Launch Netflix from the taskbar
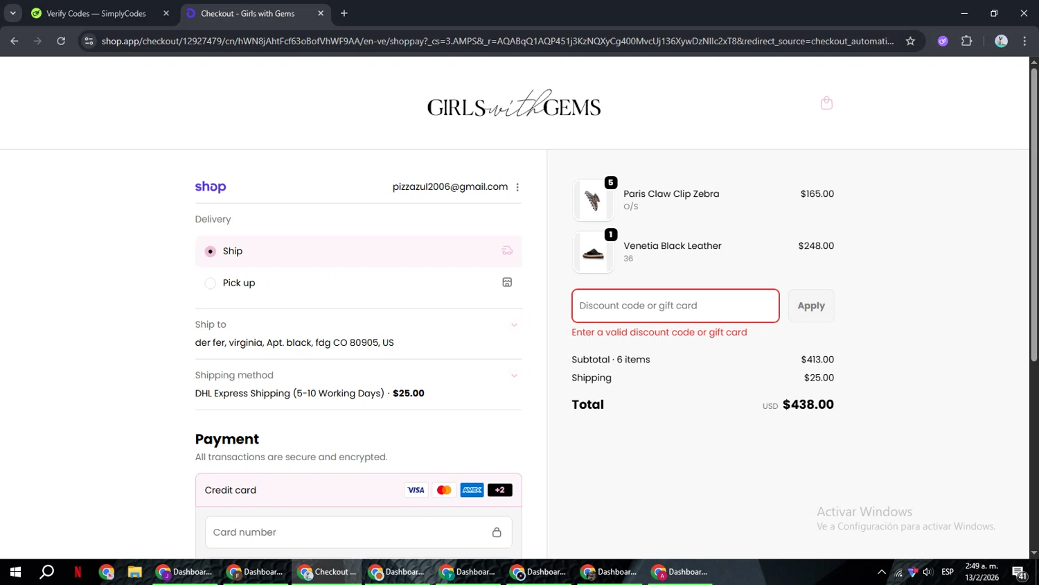The width and height of the screenshot is (1039, 585). pyautogui.click(x=78, y=572)
